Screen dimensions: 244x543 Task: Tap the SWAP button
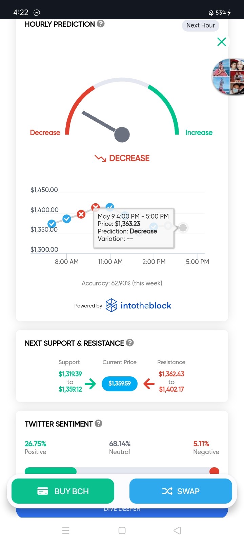[181, 491]
